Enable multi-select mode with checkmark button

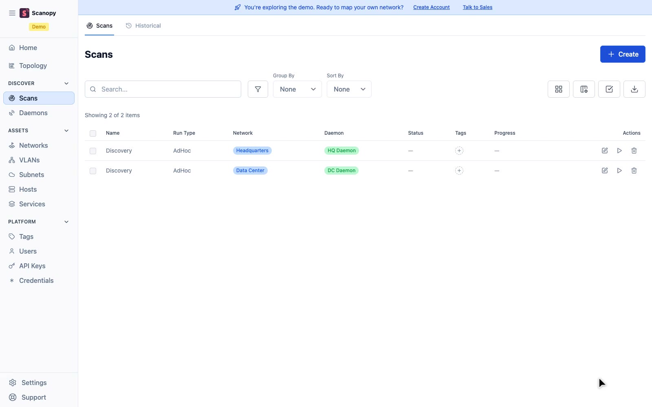point(609,89)
